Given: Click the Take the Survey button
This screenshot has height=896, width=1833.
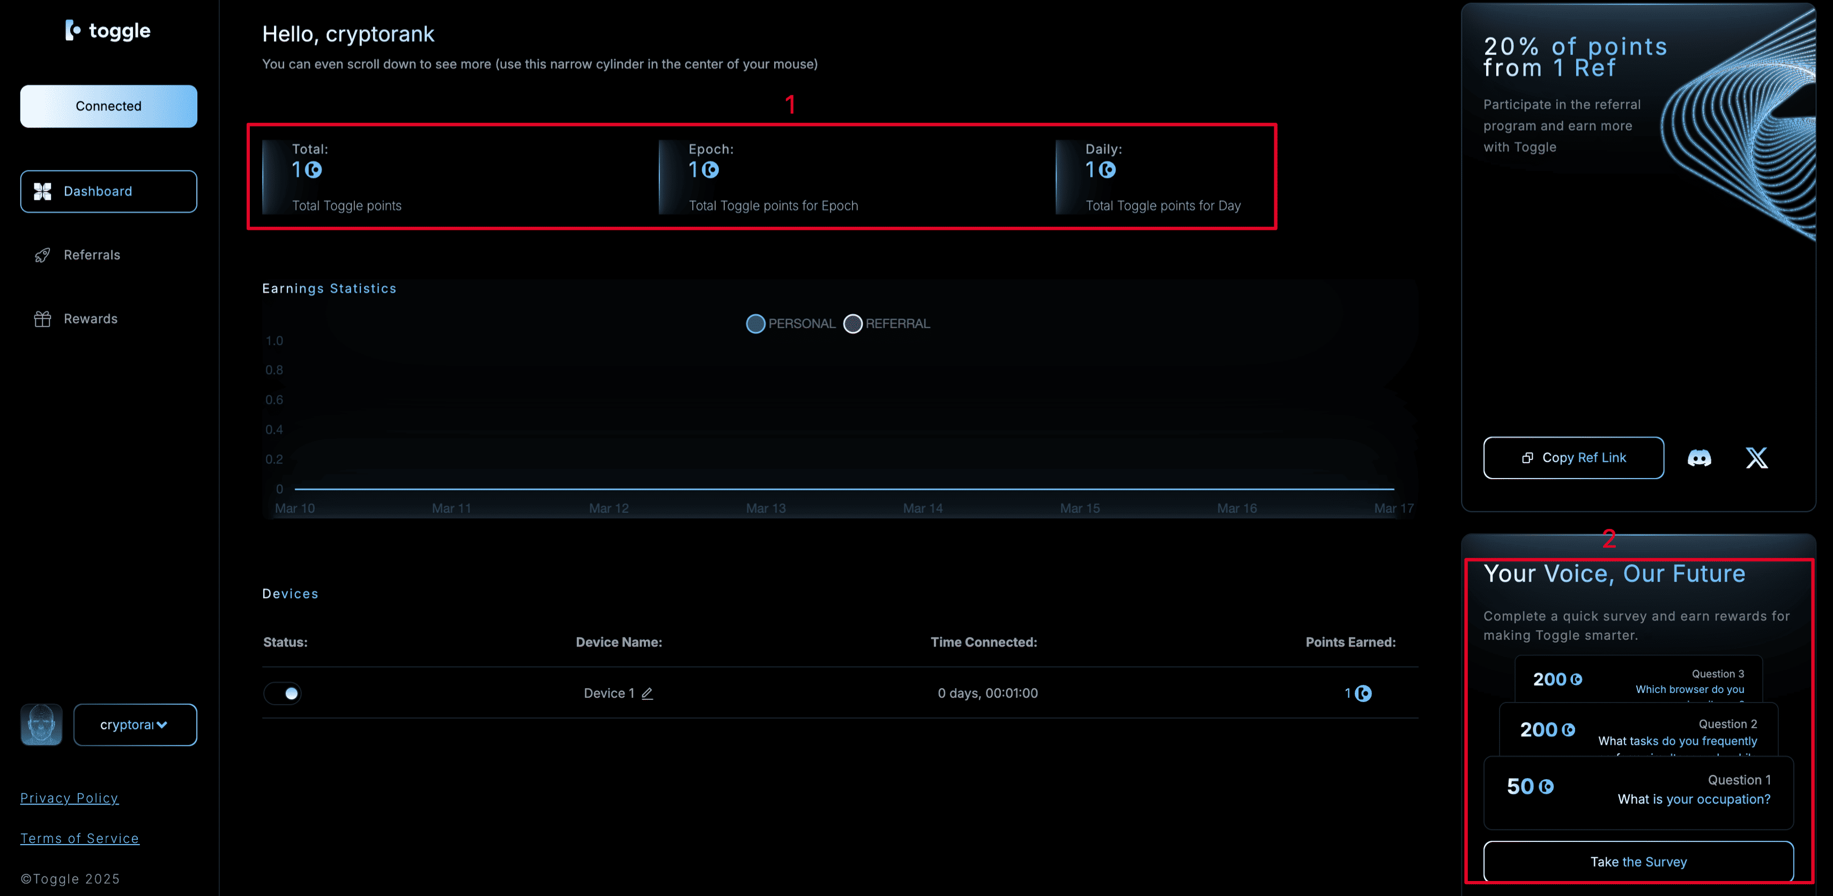Looking at the screenshot, I should click(1638, 861).
